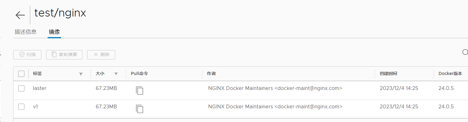
Task: Sort by 创建时间 column header
Action: [388, 74]
